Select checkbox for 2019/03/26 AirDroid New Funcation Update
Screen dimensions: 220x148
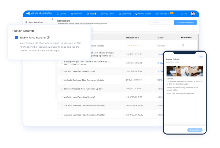(x=61, y=97)
